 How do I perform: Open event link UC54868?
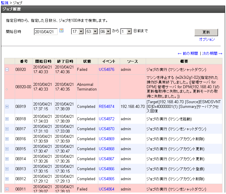[107, 149]
